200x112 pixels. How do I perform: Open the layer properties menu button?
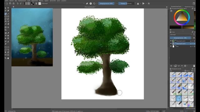coord(185,66)
